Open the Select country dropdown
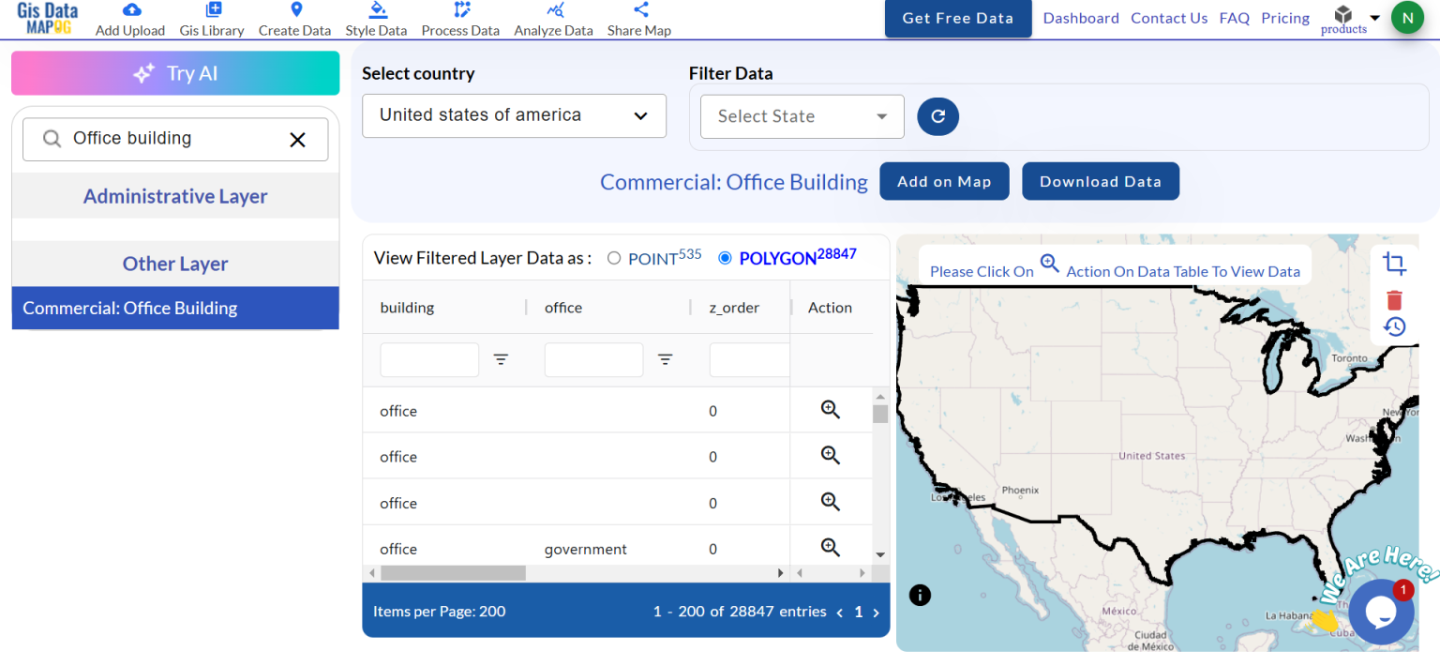The width and height of the screenshot is (1440, 666). [x=514, y=115]
